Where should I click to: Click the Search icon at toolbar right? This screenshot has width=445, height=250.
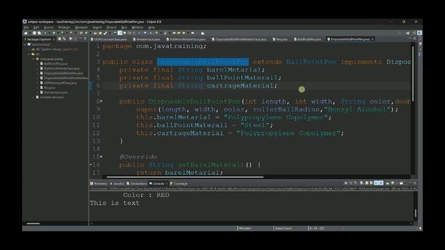point(400,33)
